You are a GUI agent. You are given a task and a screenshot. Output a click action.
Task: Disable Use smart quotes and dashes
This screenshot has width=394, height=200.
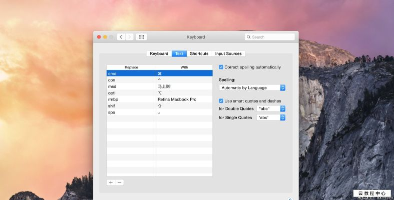pyautogui.click(x=221, y=101)
